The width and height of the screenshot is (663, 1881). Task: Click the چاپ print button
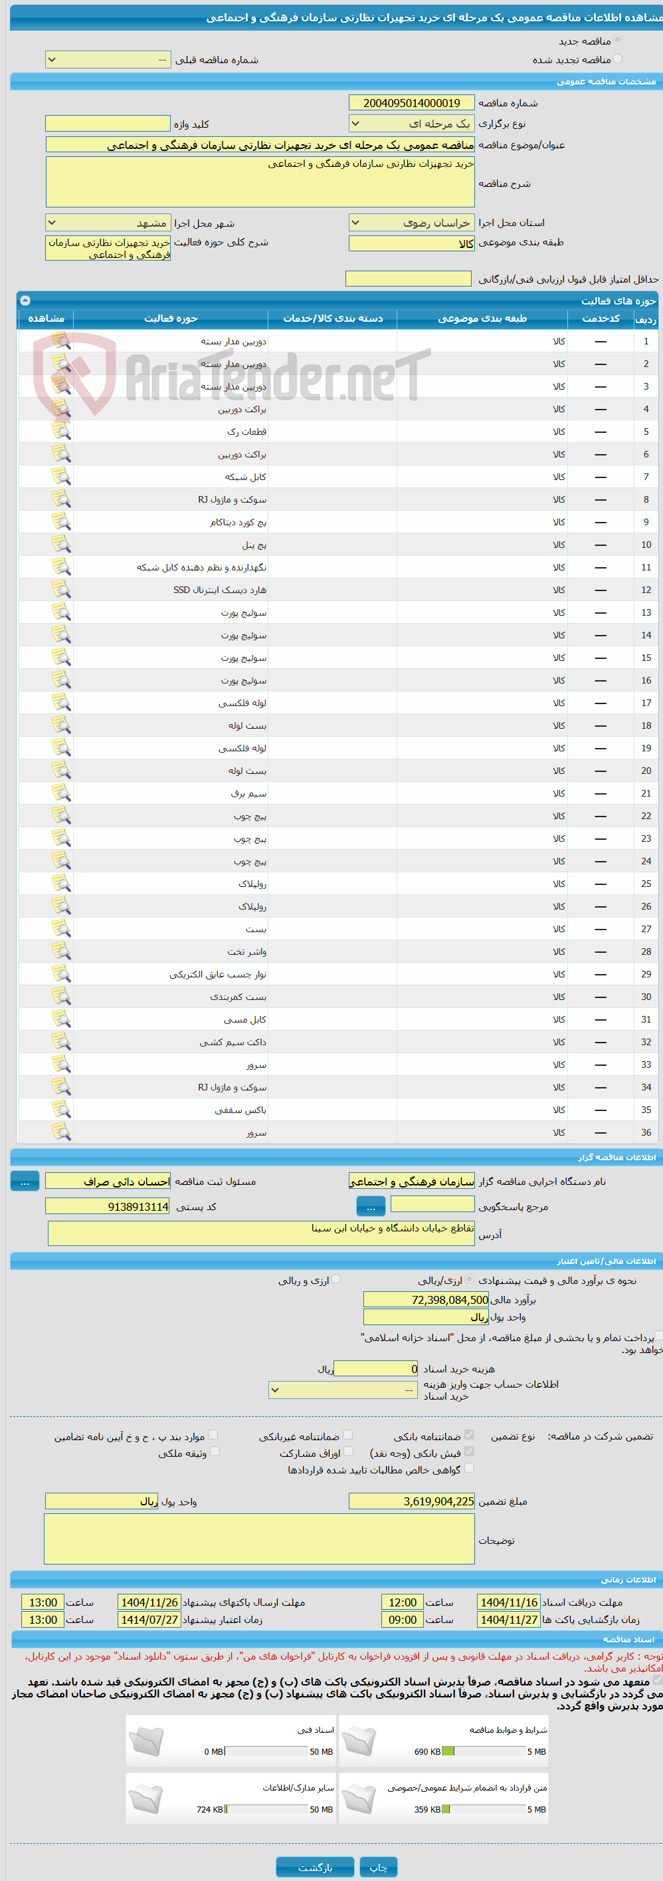pos(379,1867)
